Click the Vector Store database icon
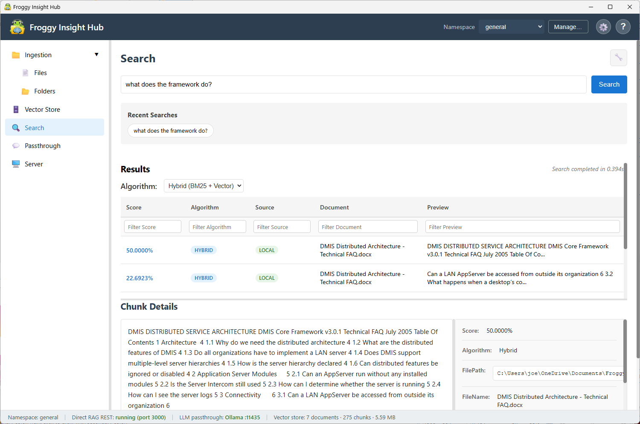This screenshot has width=640, height=424. (16, 110)
